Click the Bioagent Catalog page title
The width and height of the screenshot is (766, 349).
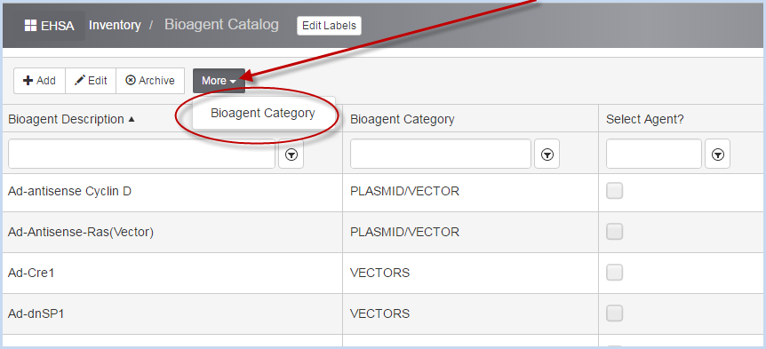tap(221, 25)
